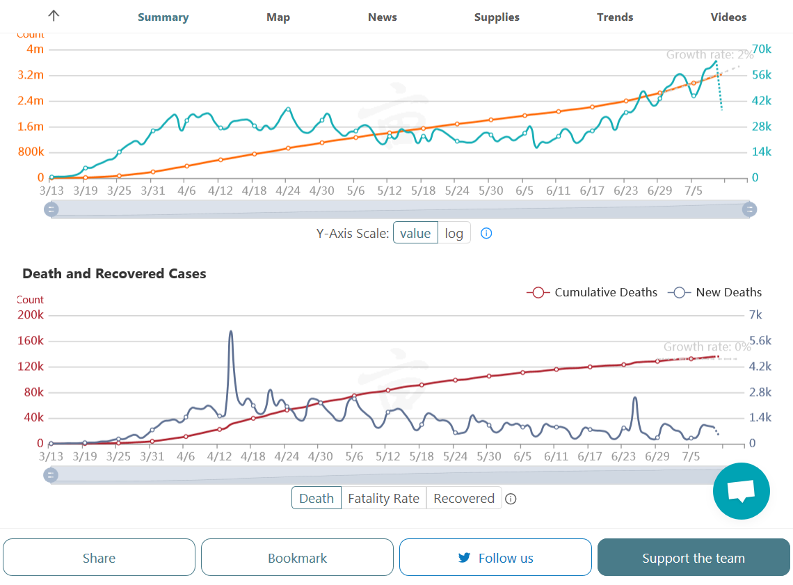Click the info icon next to Recovered

pos(511,499)
